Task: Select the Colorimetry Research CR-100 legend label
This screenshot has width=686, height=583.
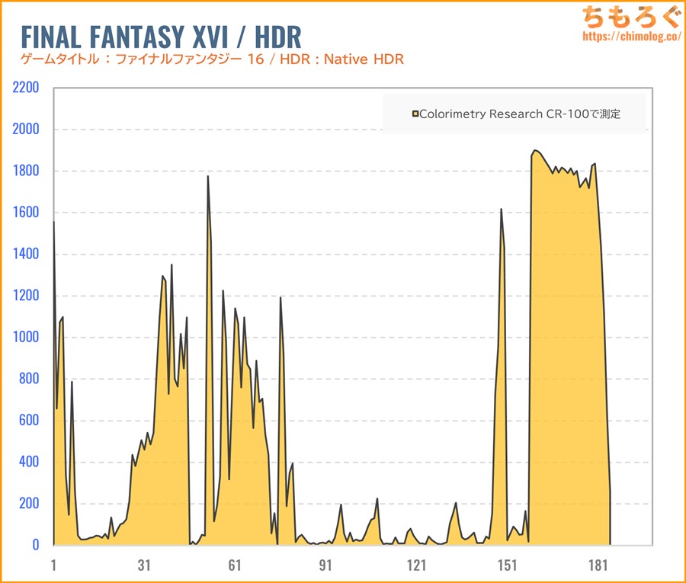Action: (520, 114)
